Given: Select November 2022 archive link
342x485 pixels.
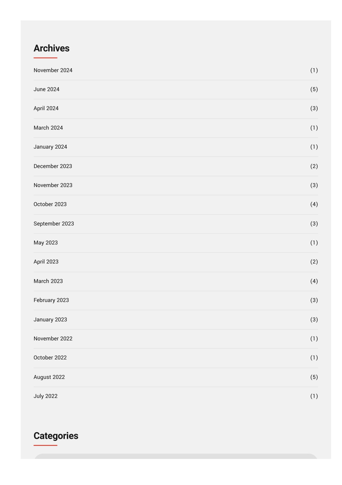Looking at the screenshot, I should 53,339.
